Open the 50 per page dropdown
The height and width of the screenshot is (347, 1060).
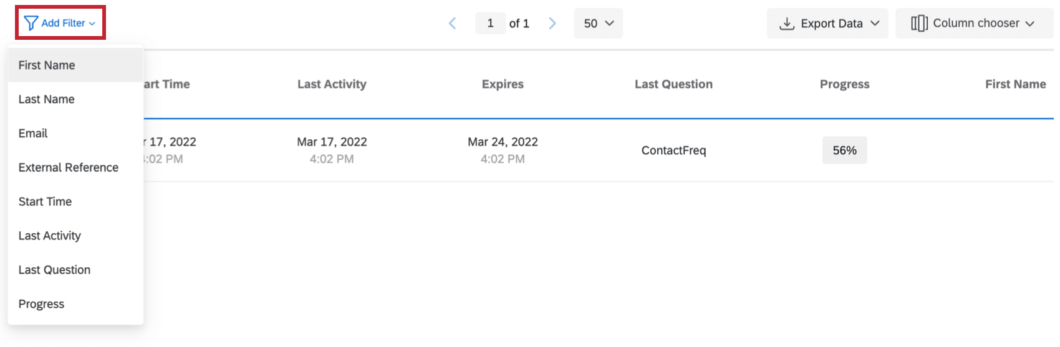pyautogui.click(x=598, y=24)
